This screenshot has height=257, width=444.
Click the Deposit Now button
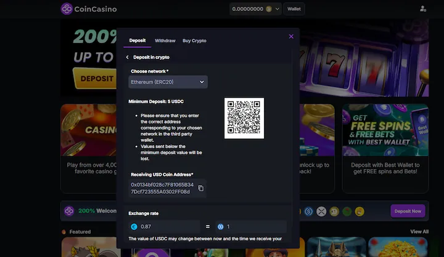coord(408,211)
